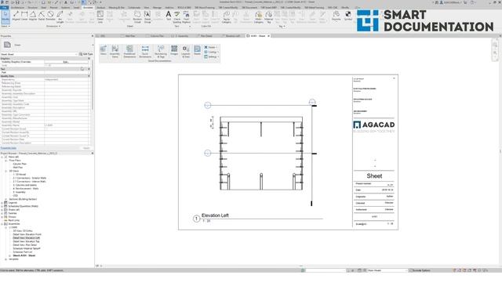Collapse the Views (all) tree node

tap(2, 157)
